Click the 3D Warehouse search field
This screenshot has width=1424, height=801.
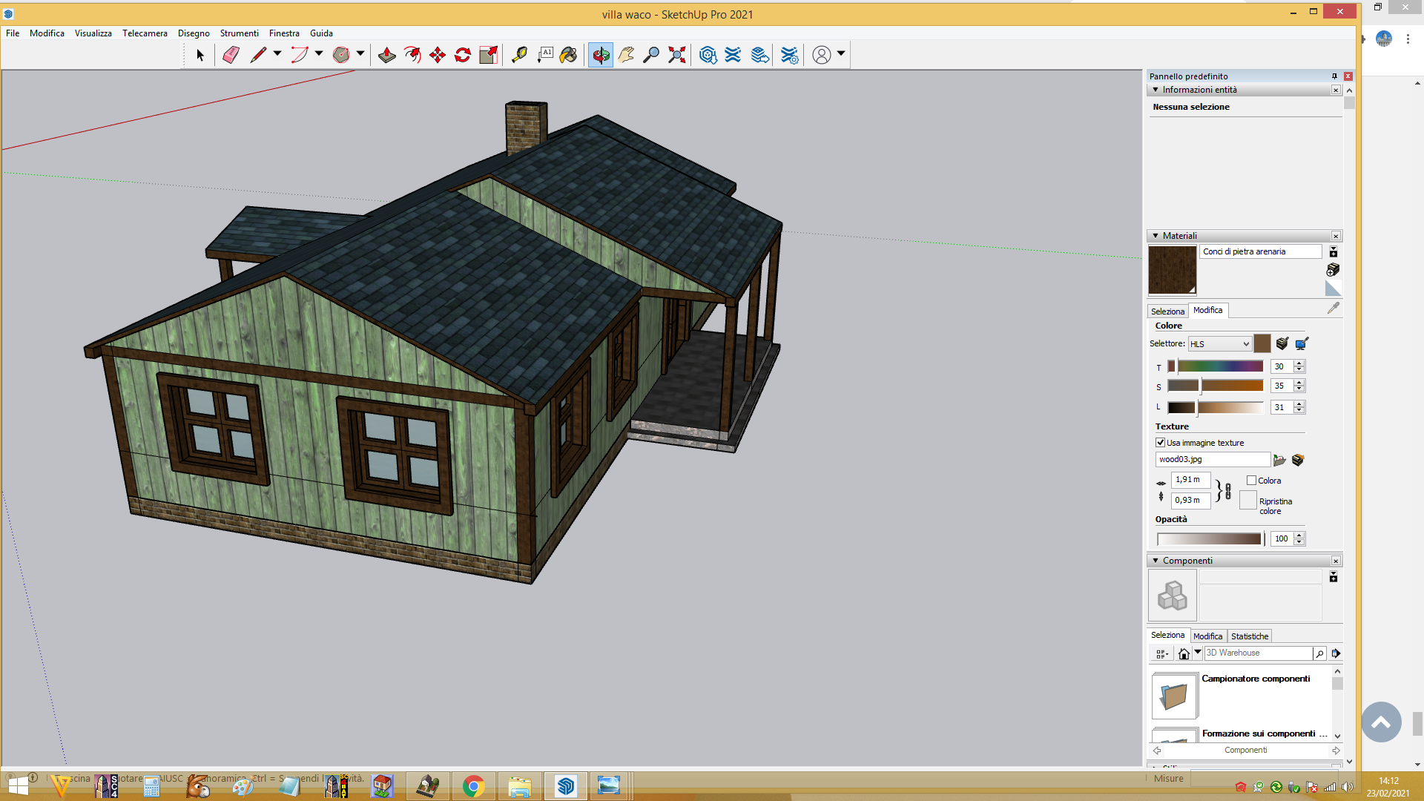1258,653
